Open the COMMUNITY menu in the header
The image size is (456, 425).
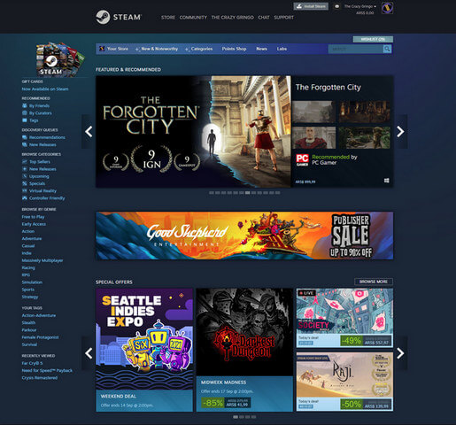pos(193,18)
